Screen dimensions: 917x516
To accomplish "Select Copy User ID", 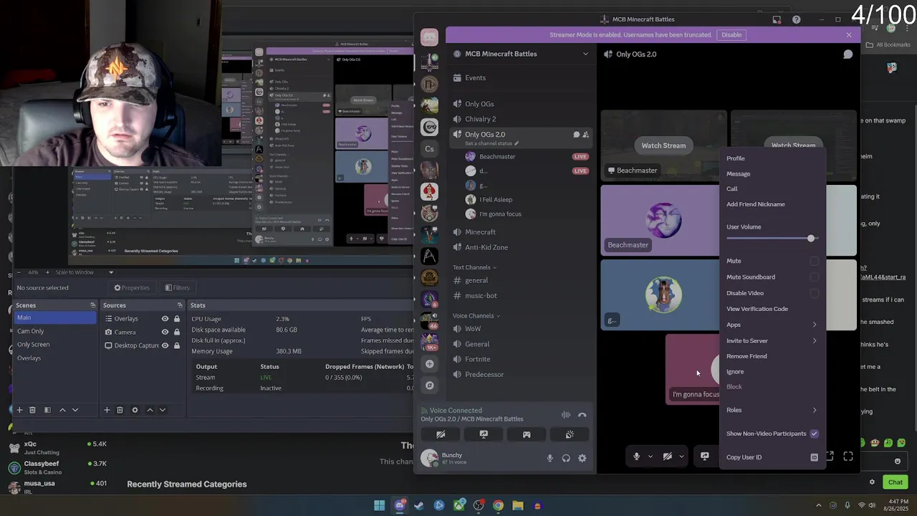I will click(x=772, y=457).
